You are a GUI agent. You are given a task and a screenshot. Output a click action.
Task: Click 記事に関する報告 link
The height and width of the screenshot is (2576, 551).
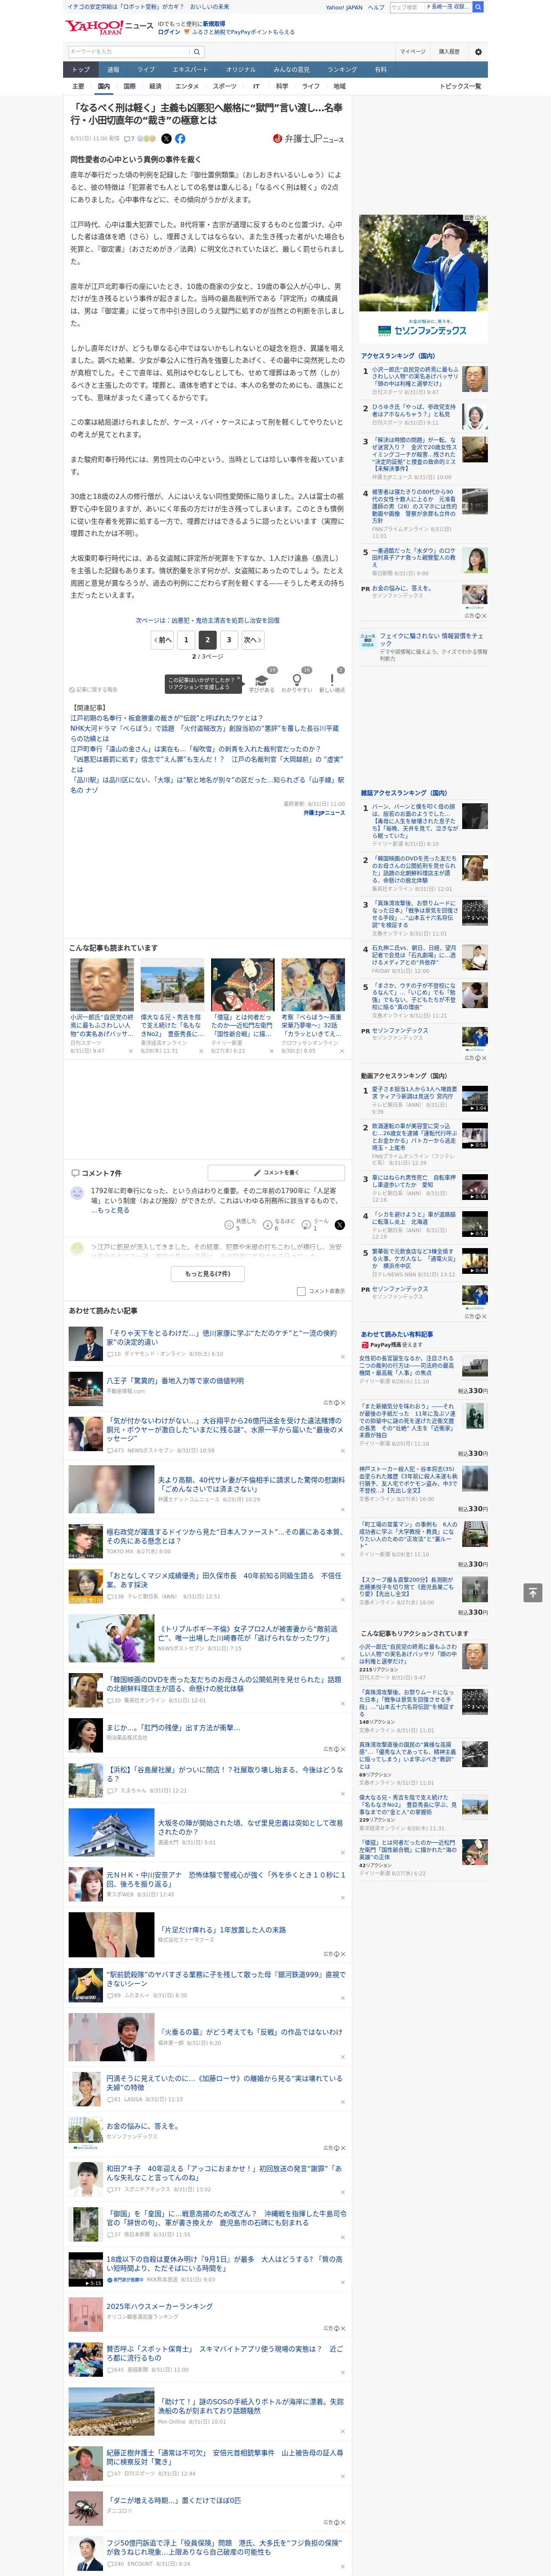[x=95, y=690]
